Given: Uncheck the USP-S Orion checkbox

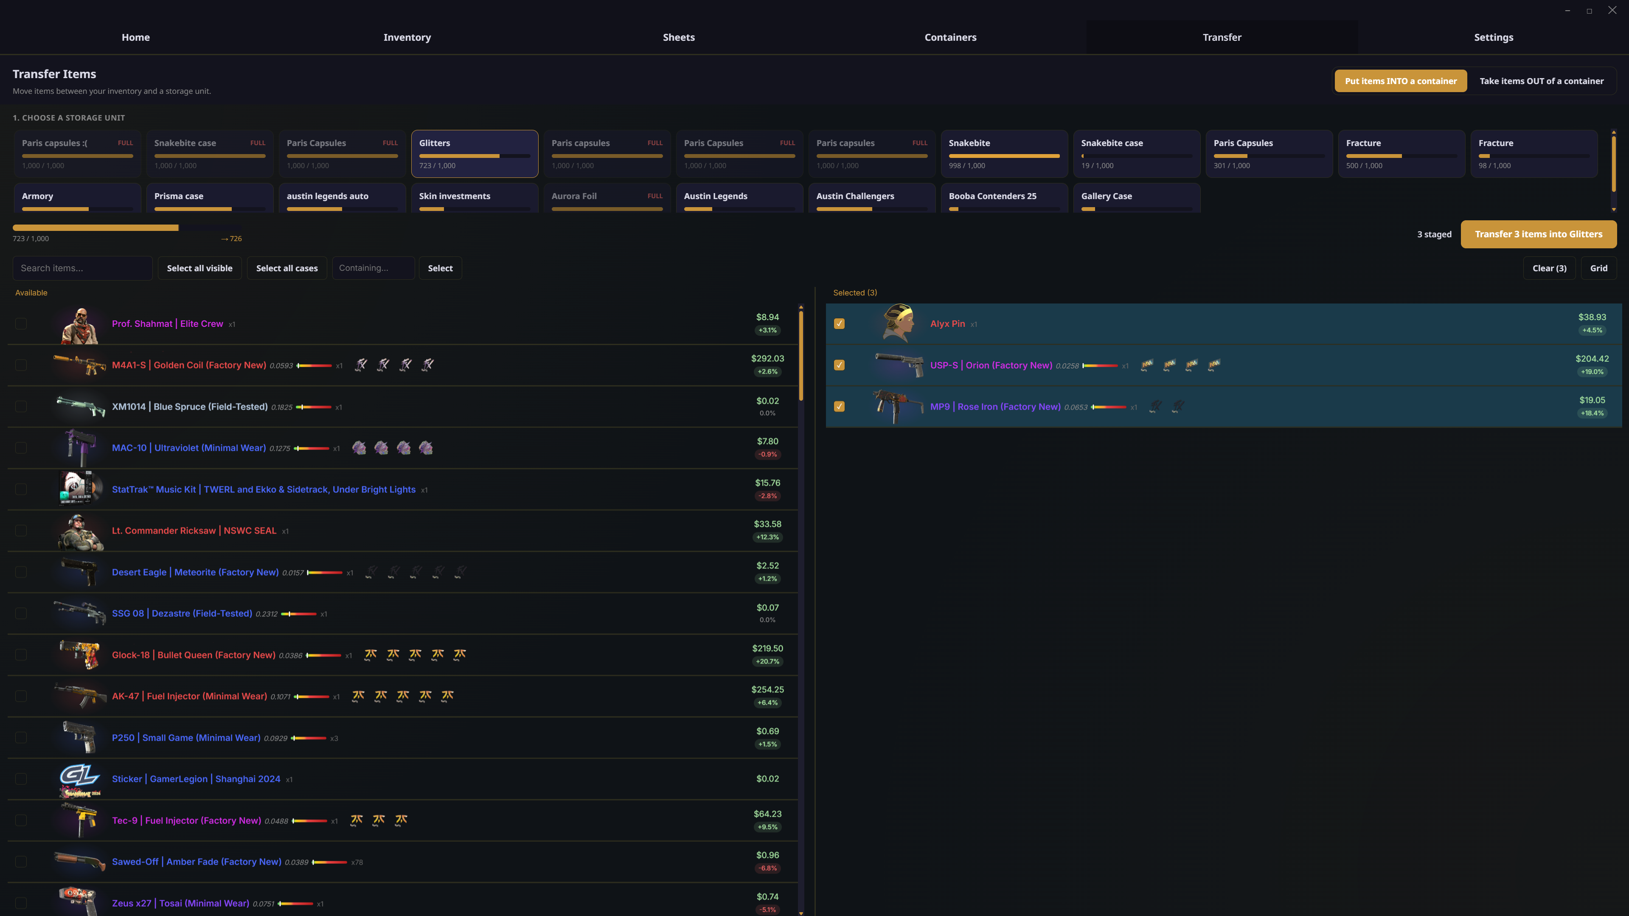Looking at the screenshot, I should tap(839, 365).
